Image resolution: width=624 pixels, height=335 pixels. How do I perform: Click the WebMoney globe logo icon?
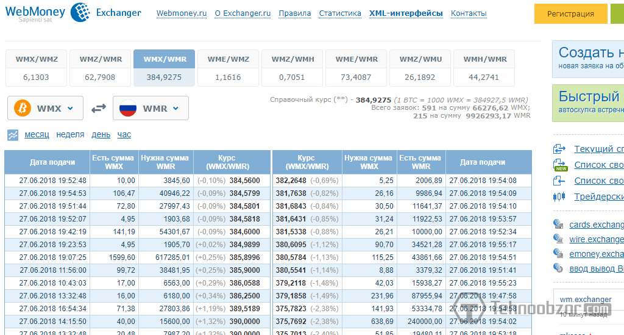pos(80,12)
